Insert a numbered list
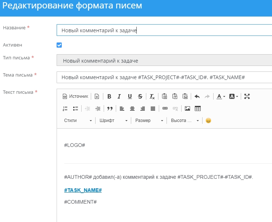Viewport: 272px width, 222px height. pos(65,108)
